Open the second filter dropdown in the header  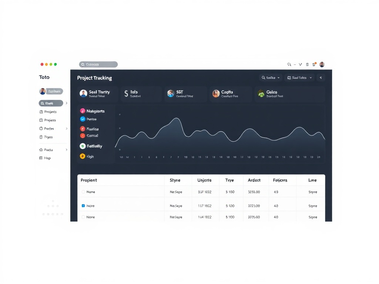(x=299, y=78)
